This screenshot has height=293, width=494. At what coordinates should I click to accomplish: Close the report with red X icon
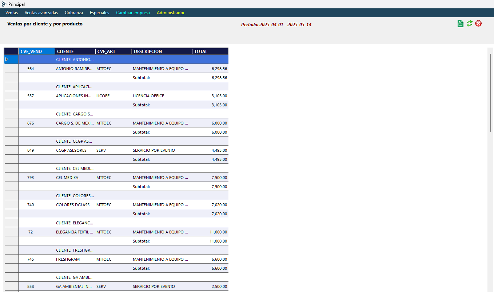(x=479, y=24)
